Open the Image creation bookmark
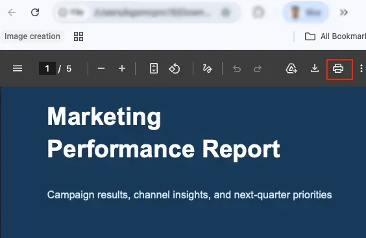366x238 pixels. 32,36
